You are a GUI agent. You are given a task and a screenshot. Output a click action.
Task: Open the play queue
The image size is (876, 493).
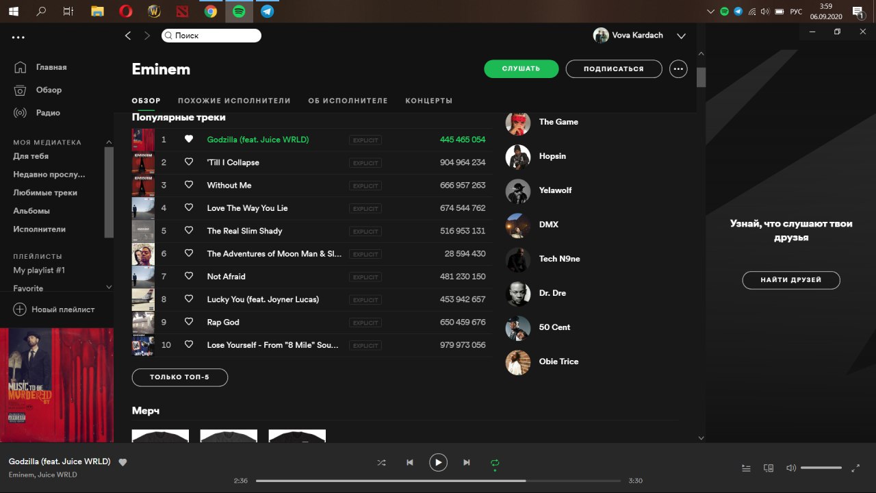click(x=746, y=468)
